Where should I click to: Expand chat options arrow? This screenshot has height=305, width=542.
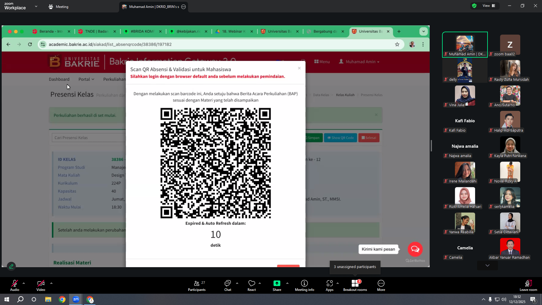pyautogui.click(x=237, y=283)
